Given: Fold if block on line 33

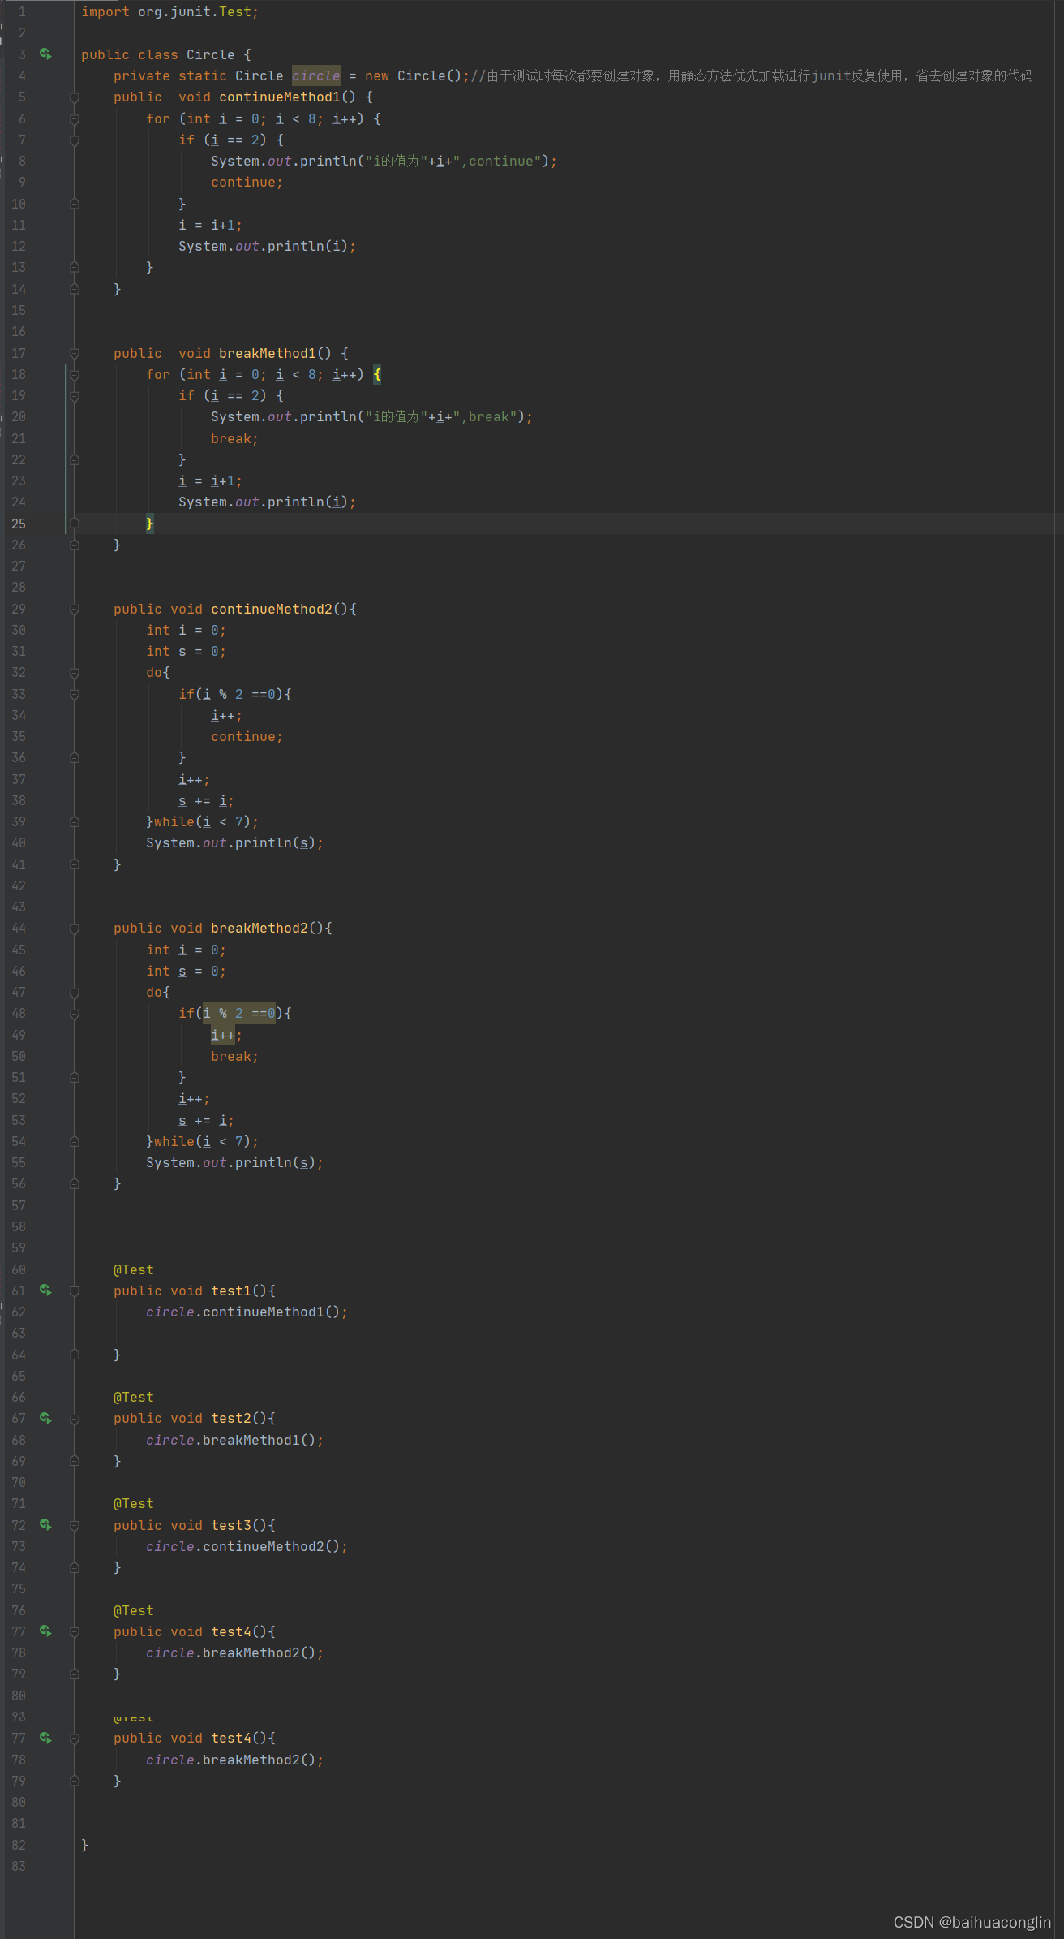Looking at the screenshot, I should click(75, 694).
